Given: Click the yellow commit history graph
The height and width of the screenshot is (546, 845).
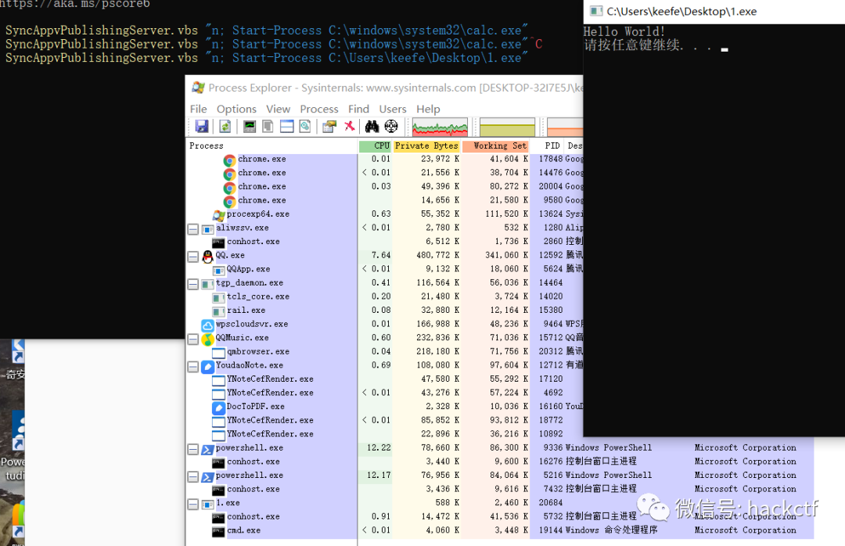Looking at the screenshot, I should pos(507,128).
